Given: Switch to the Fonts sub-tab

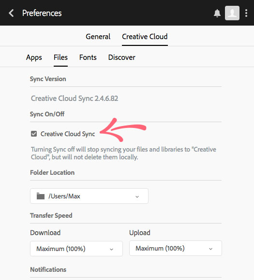Looking at the screenshot, I should click(x=88, y=57).
